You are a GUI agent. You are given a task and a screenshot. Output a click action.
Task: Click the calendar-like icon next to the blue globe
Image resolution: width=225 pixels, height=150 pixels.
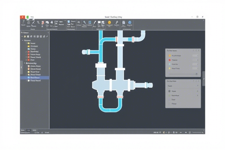[124, 23]
